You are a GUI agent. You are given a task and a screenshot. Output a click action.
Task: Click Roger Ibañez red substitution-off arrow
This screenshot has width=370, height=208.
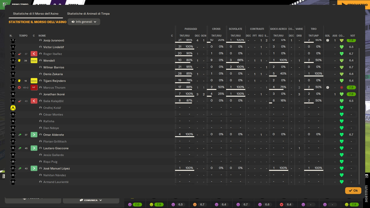click(34, 54)
